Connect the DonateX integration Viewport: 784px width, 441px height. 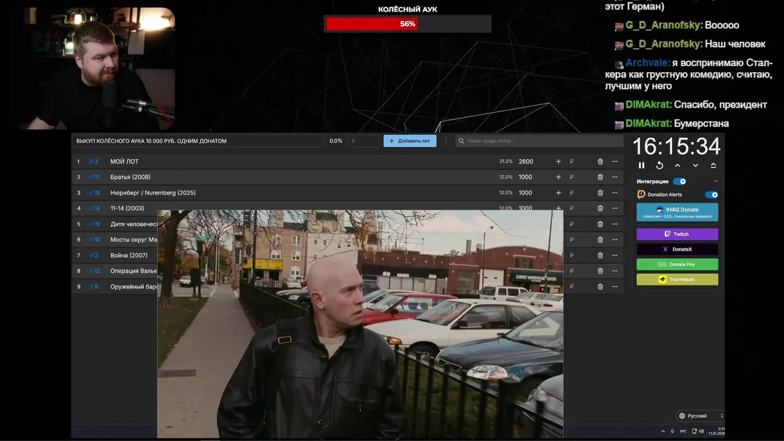tap(677, 249)
